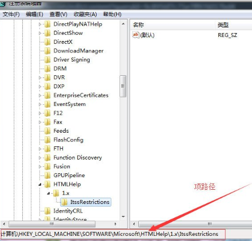The width and height of the screenshot is (252, 241).
Task: Collapse the HTMLHelp key
Action: point(40,184)
